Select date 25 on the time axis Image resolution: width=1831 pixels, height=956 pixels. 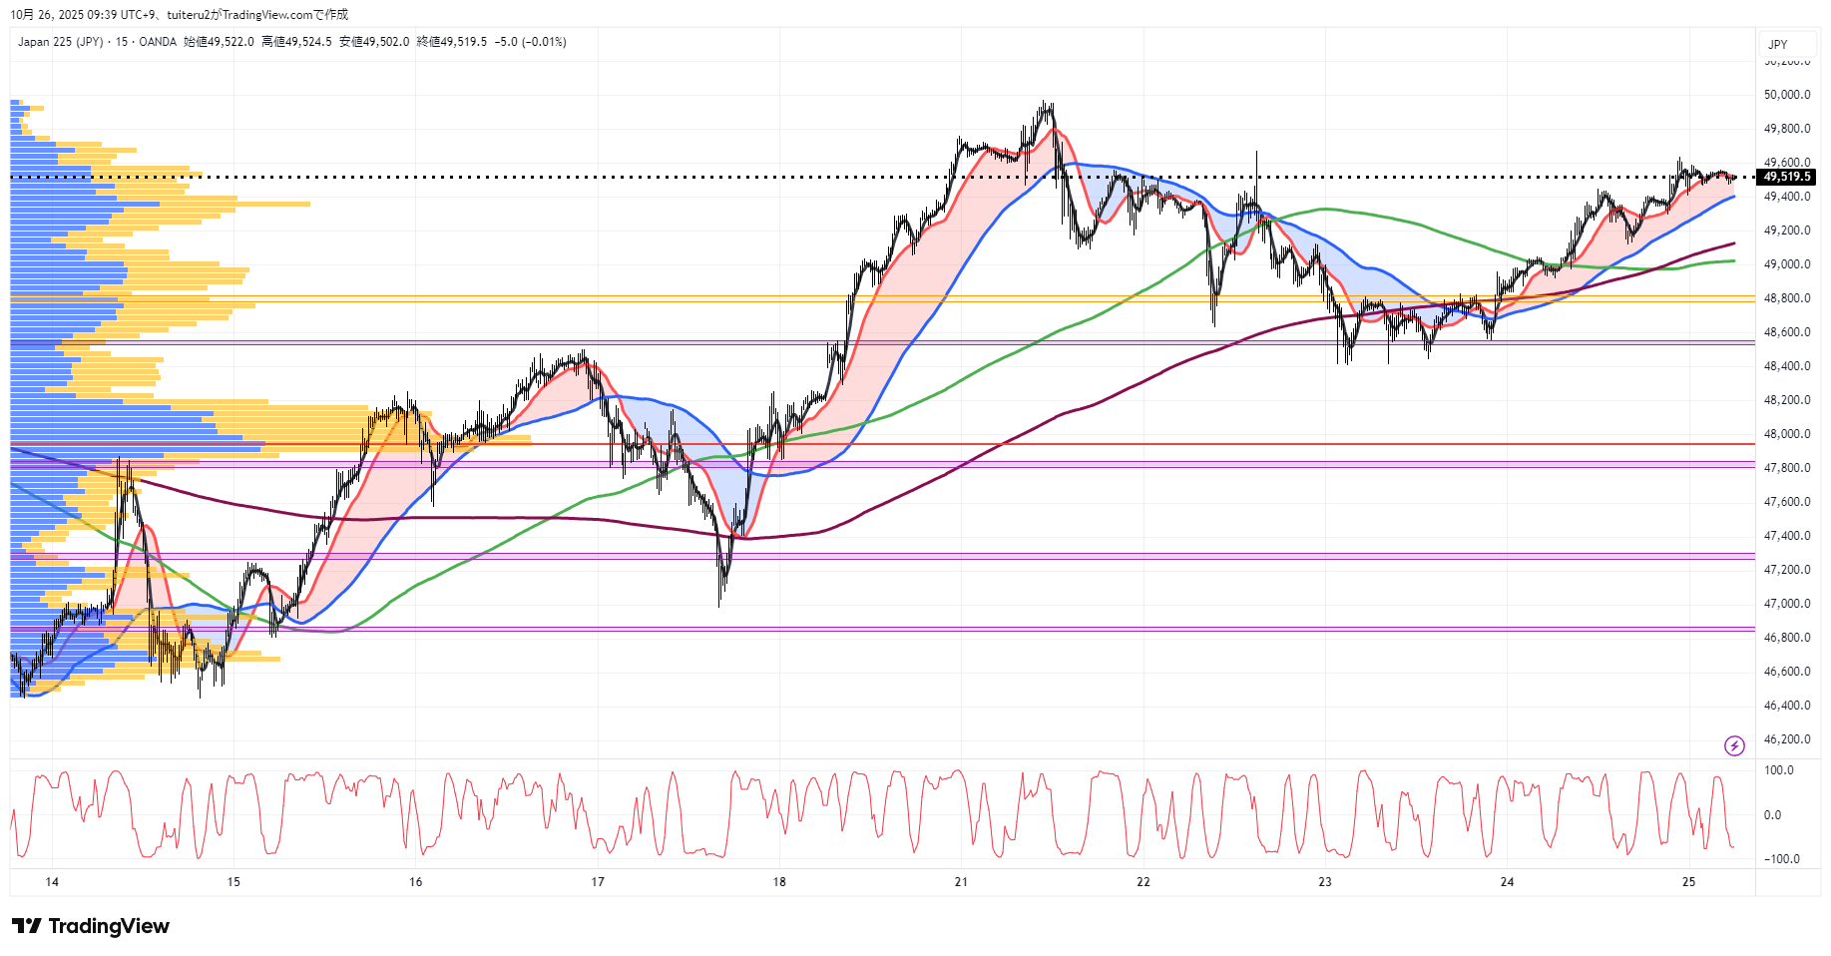[1688, 881]
